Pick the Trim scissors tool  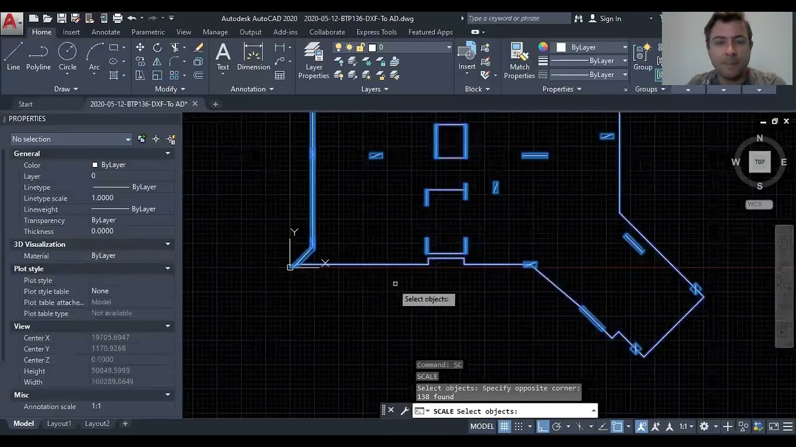pyautogui.click(x=175, y=48)
